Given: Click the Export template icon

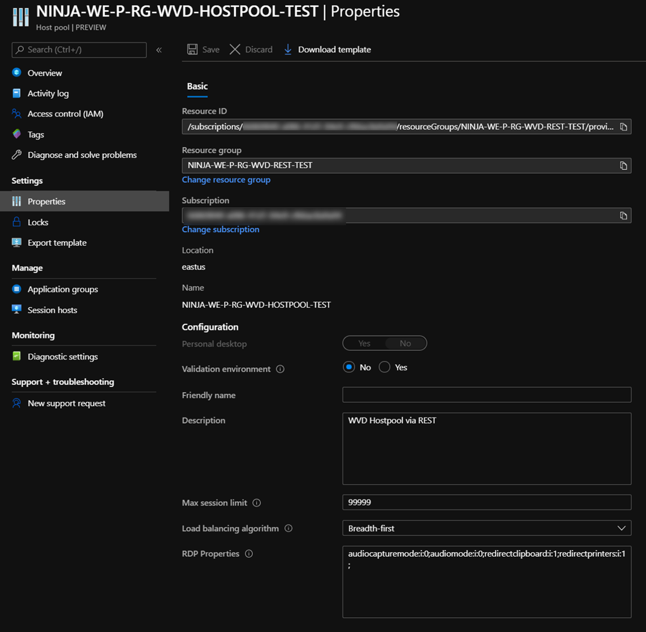Looking at the screenshot, I should pos(16,242).
